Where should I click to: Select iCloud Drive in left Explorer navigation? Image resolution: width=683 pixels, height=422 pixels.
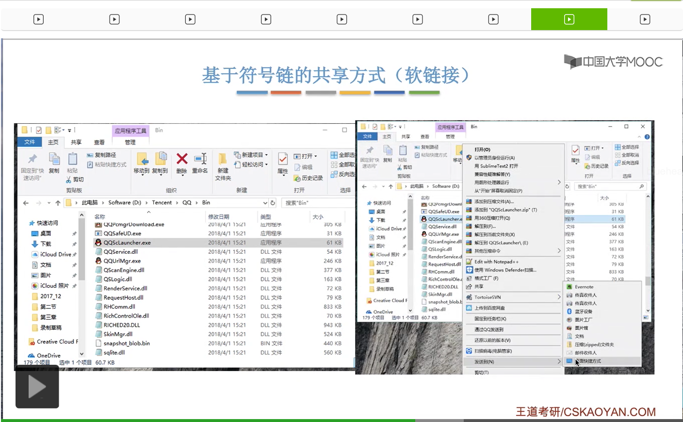click(x=51, y=254)
